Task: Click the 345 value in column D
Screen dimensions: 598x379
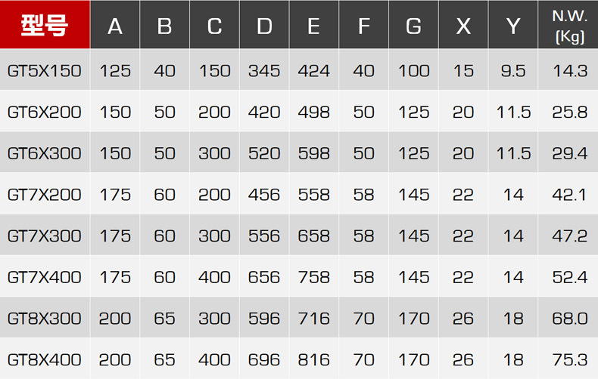Action: [264, 71]
